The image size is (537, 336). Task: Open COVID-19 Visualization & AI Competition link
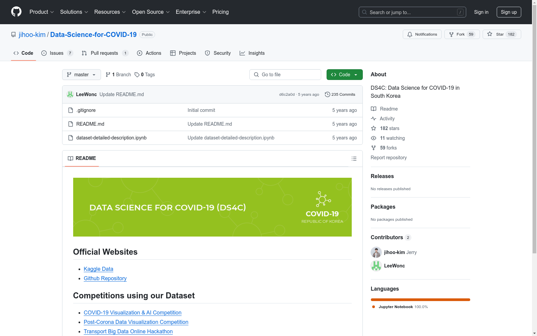tap(133, 312)
